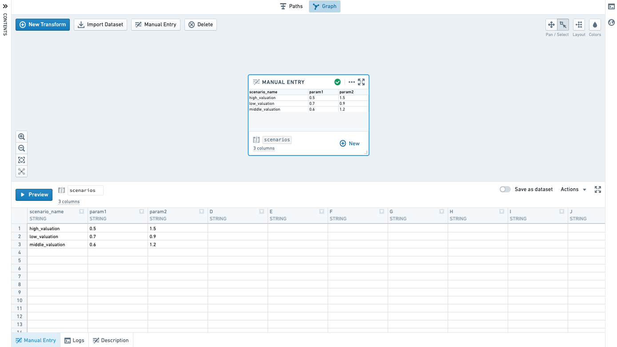Fit graph to screen icon
Image resolution: width=617 pixels, height=347 pixels.
point(21,160)
